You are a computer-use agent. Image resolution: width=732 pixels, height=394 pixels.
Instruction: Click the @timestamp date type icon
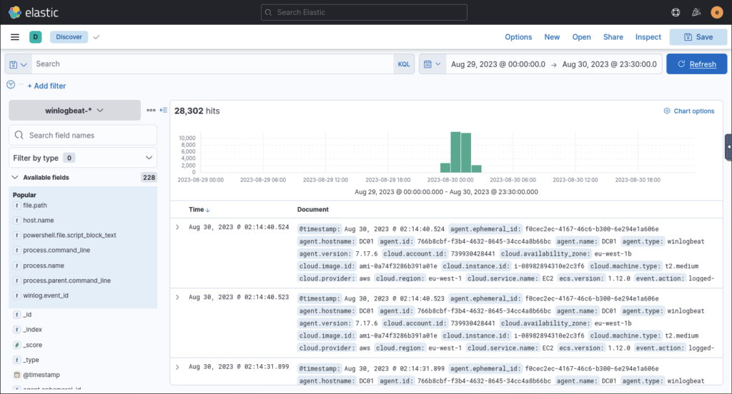(x=17, y=375)
